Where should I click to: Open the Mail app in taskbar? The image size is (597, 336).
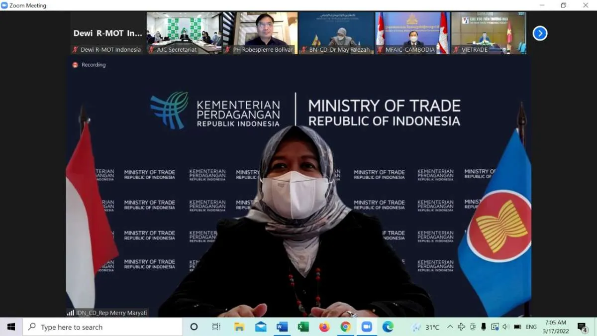click(261, 327)
